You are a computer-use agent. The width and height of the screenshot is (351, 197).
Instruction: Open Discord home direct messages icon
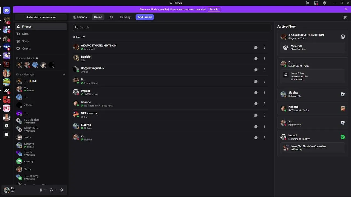point(7,10)
